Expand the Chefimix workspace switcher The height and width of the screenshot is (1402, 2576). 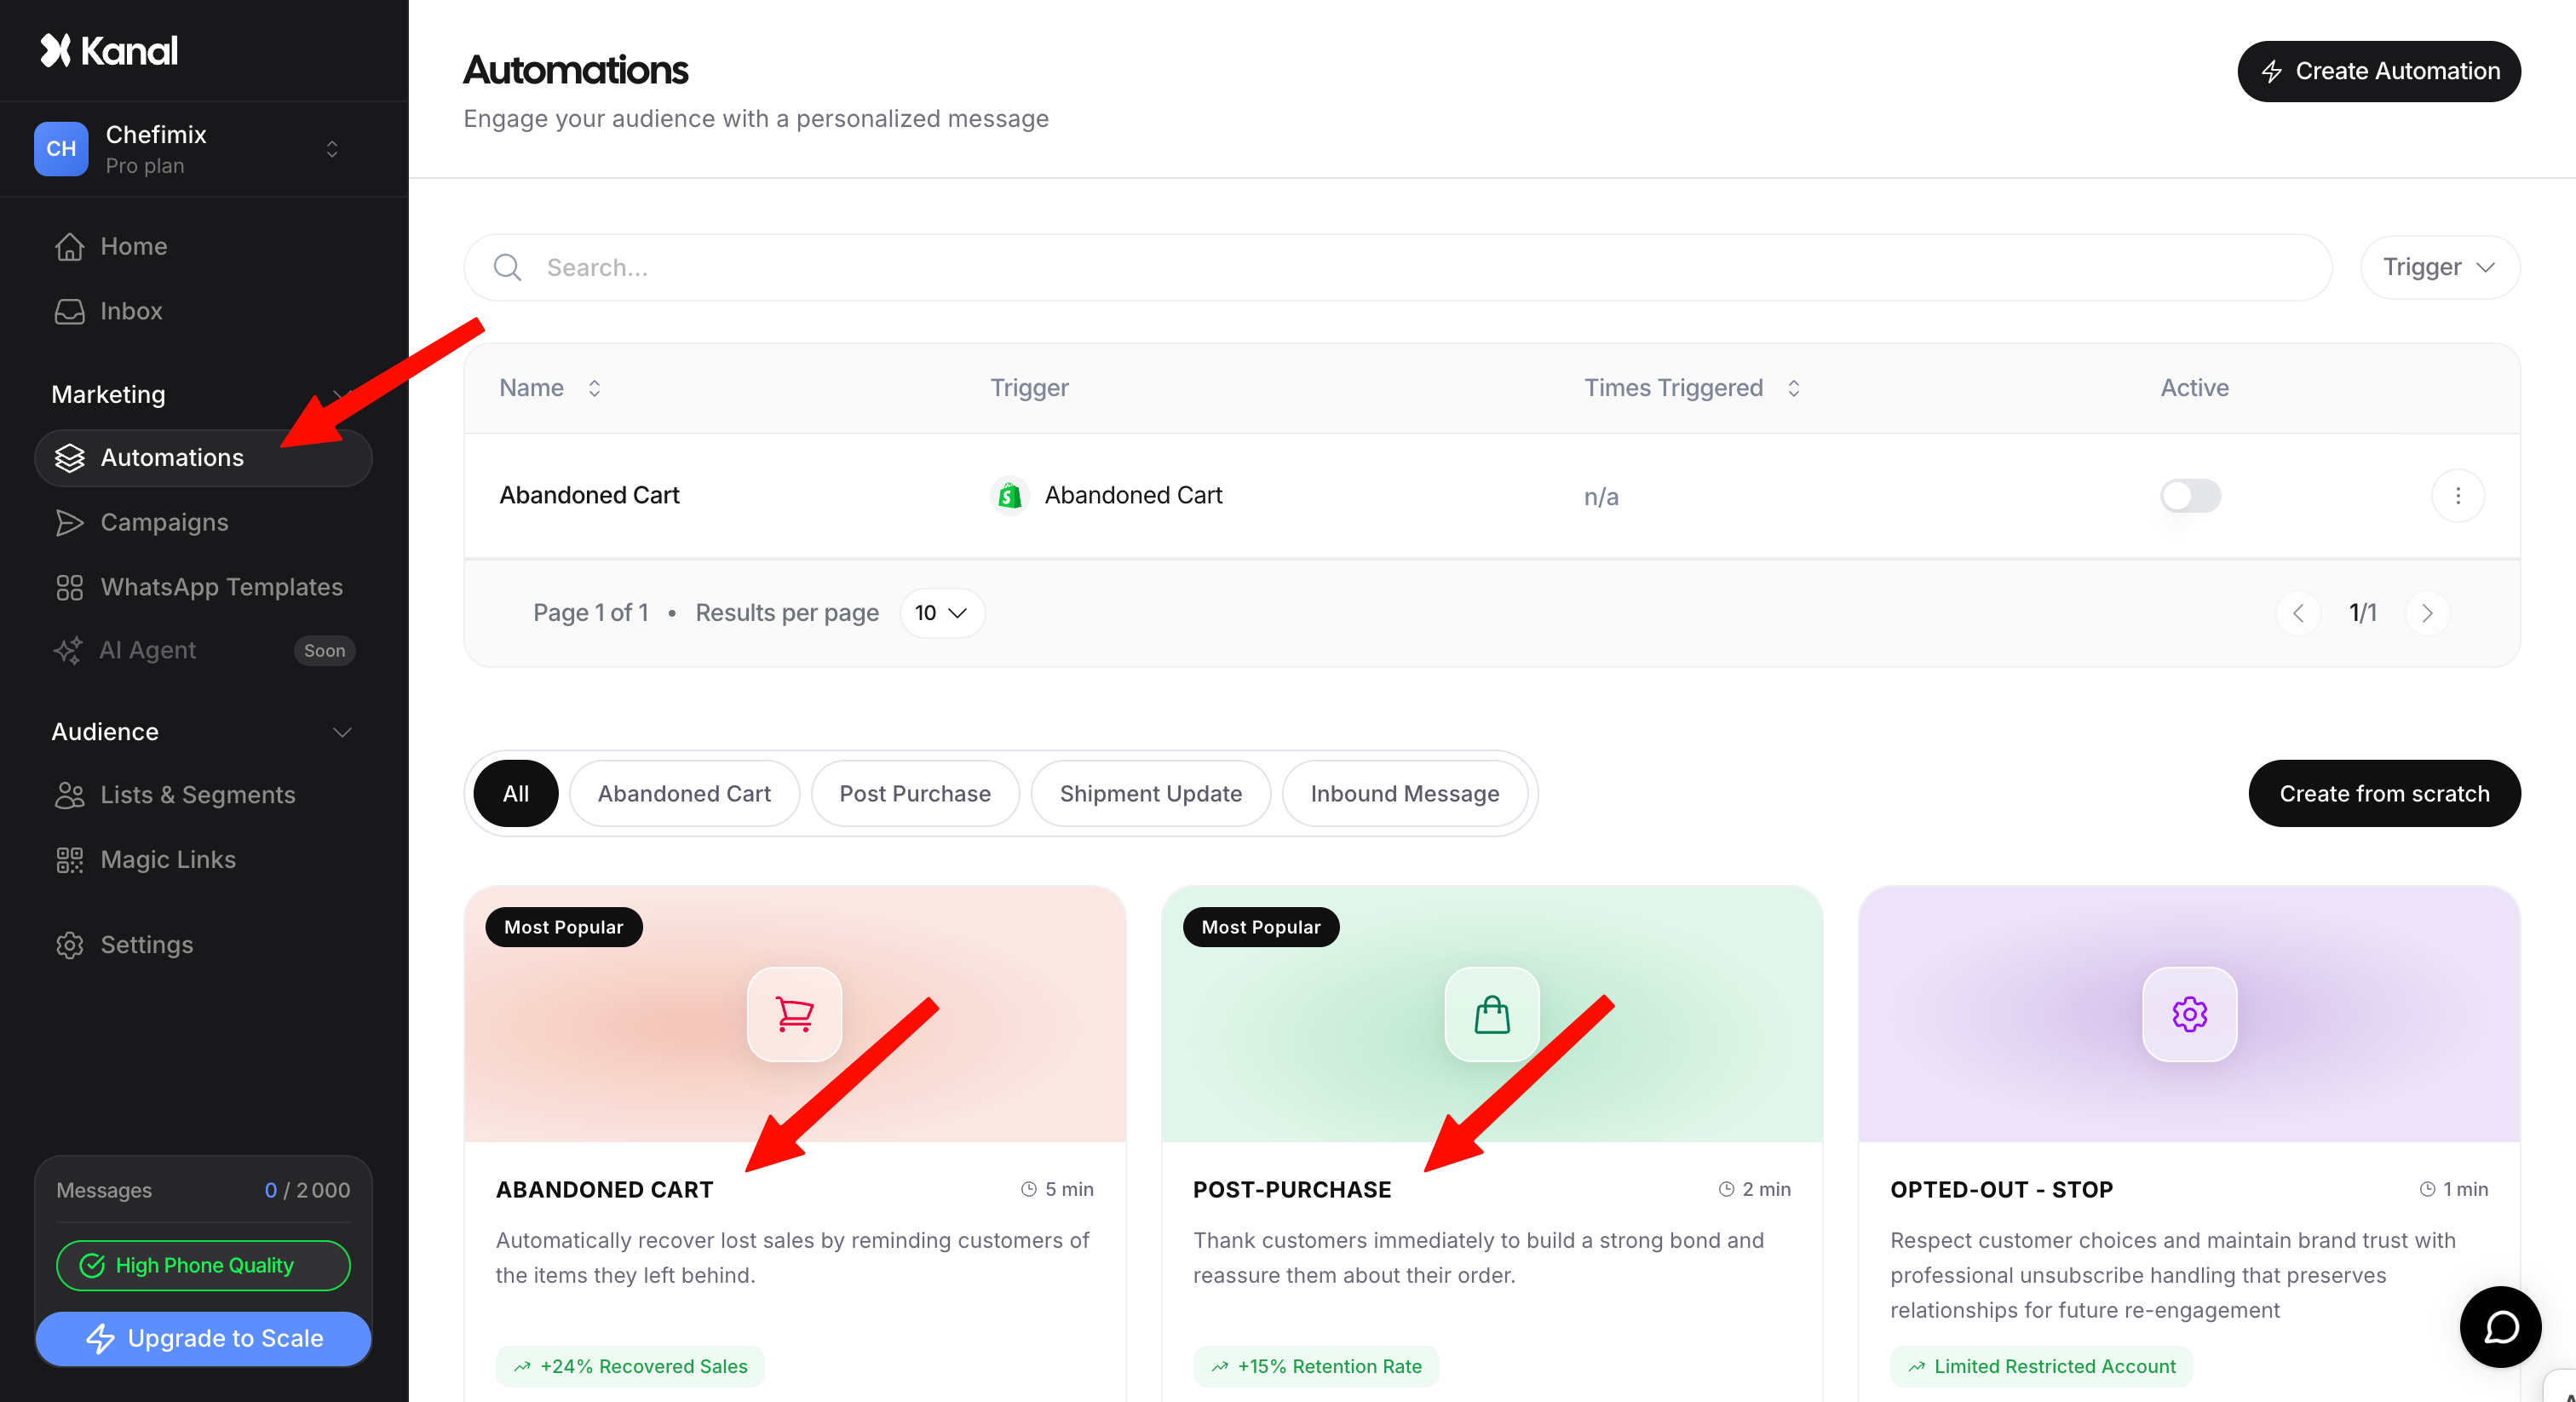pos(332,149)
